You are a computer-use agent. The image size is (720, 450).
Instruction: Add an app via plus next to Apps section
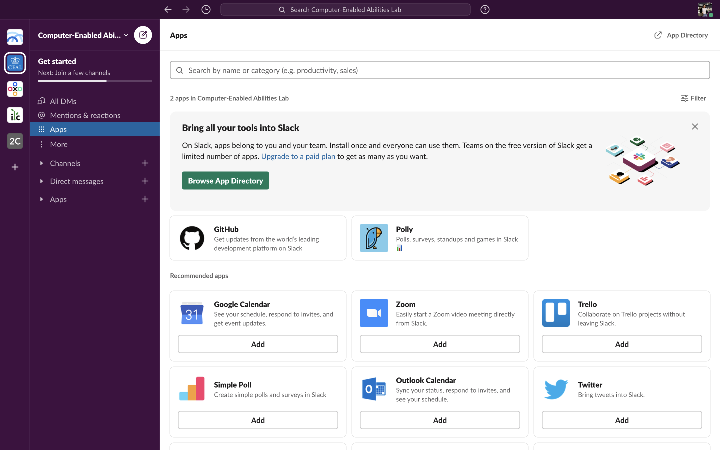145,199
